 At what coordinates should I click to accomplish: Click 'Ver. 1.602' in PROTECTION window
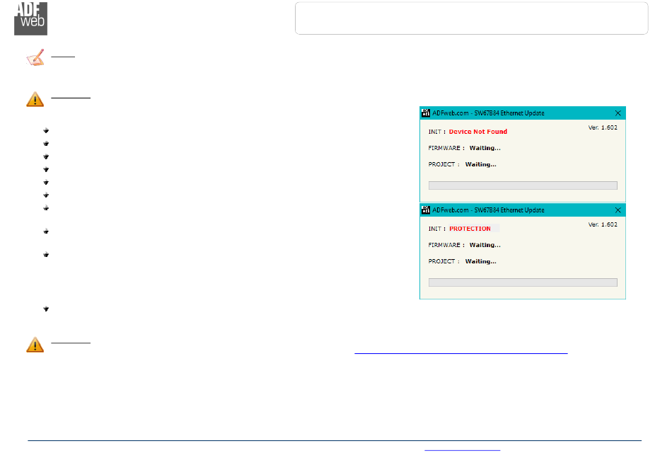[x=603, y=224]
